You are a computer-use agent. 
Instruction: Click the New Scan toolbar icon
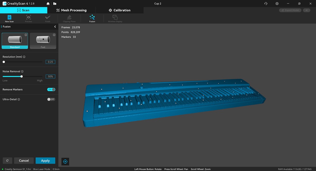(x=9, y=18)
